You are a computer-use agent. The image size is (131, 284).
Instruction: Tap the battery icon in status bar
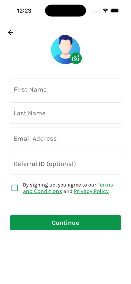click(115, 11)
